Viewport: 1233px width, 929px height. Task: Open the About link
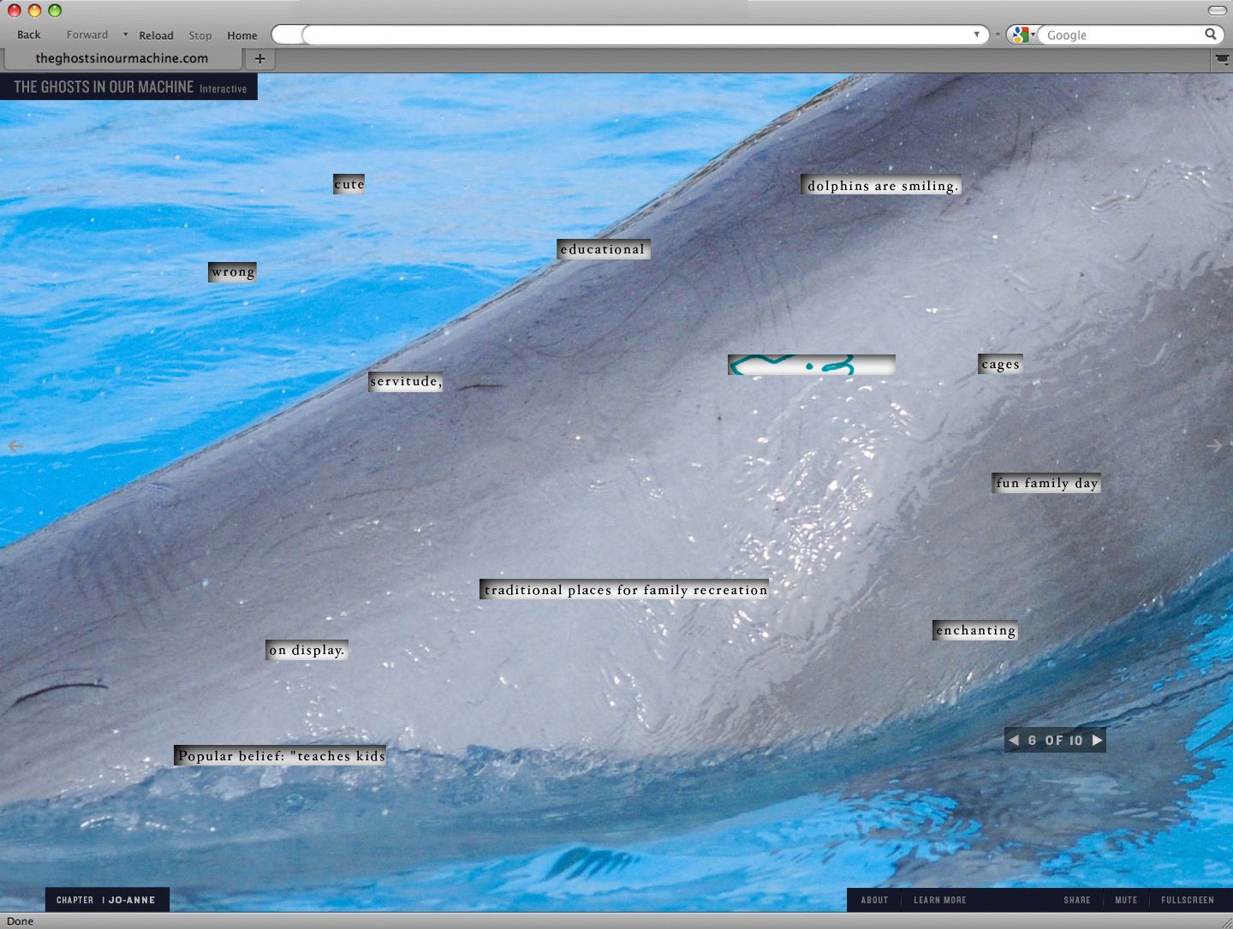coord(874,900)
